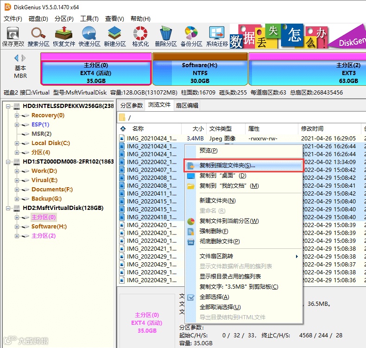Open the 分区(P) menu
The height and width of the screenshot is (348, 366).
point(64,19)
